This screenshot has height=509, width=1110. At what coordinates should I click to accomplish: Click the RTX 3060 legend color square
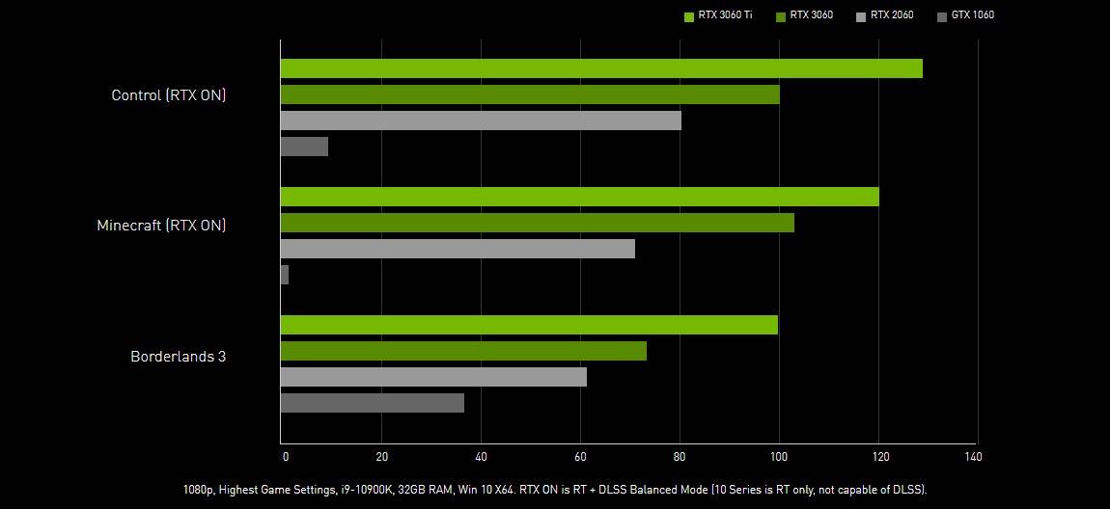[x=780, y=16]
